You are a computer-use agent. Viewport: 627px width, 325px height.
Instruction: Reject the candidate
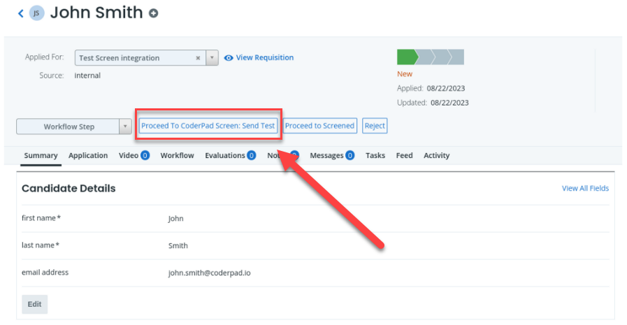[375, 126]
